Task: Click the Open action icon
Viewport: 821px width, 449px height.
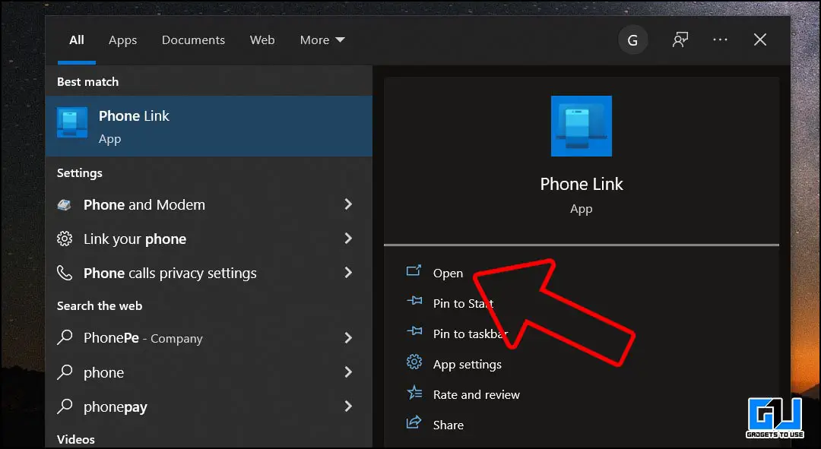Action: click(x=414, y=270)
